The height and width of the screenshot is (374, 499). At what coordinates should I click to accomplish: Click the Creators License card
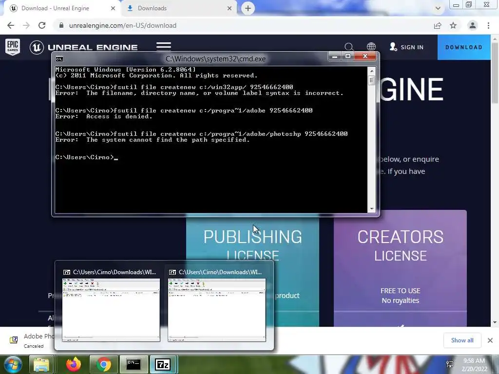[401, 268]
